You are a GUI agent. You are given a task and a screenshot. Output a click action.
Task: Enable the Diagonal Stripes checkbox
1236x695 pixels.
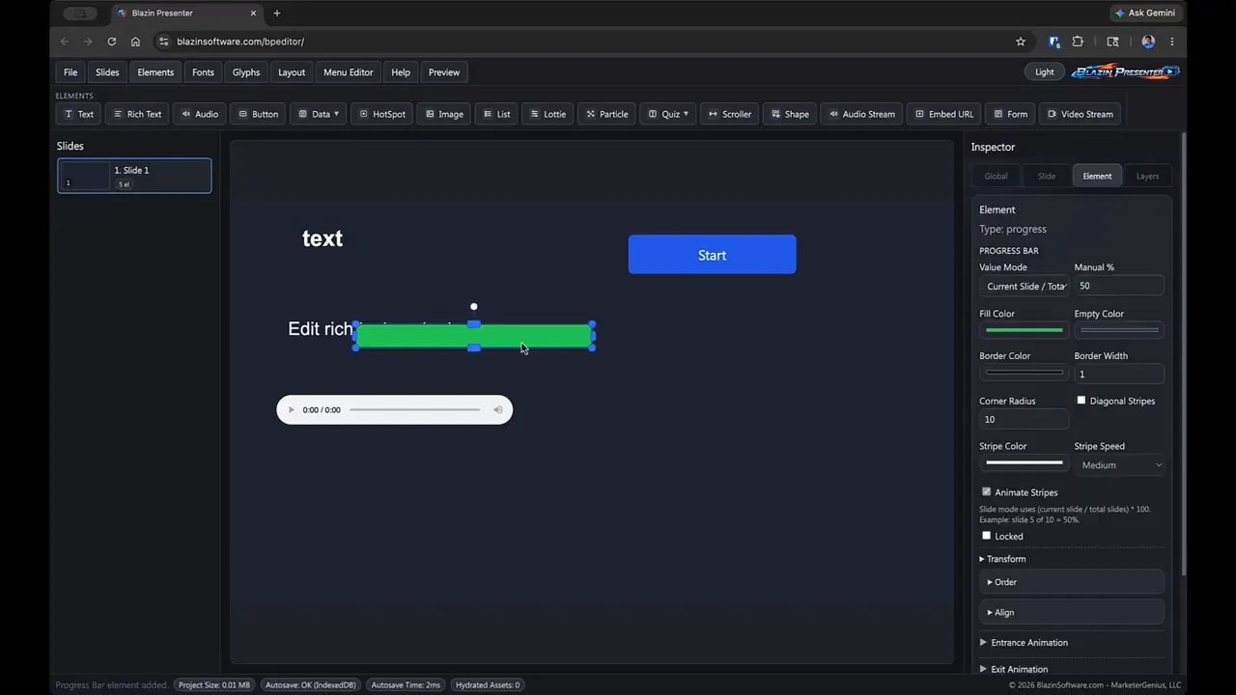(1081, 400)
